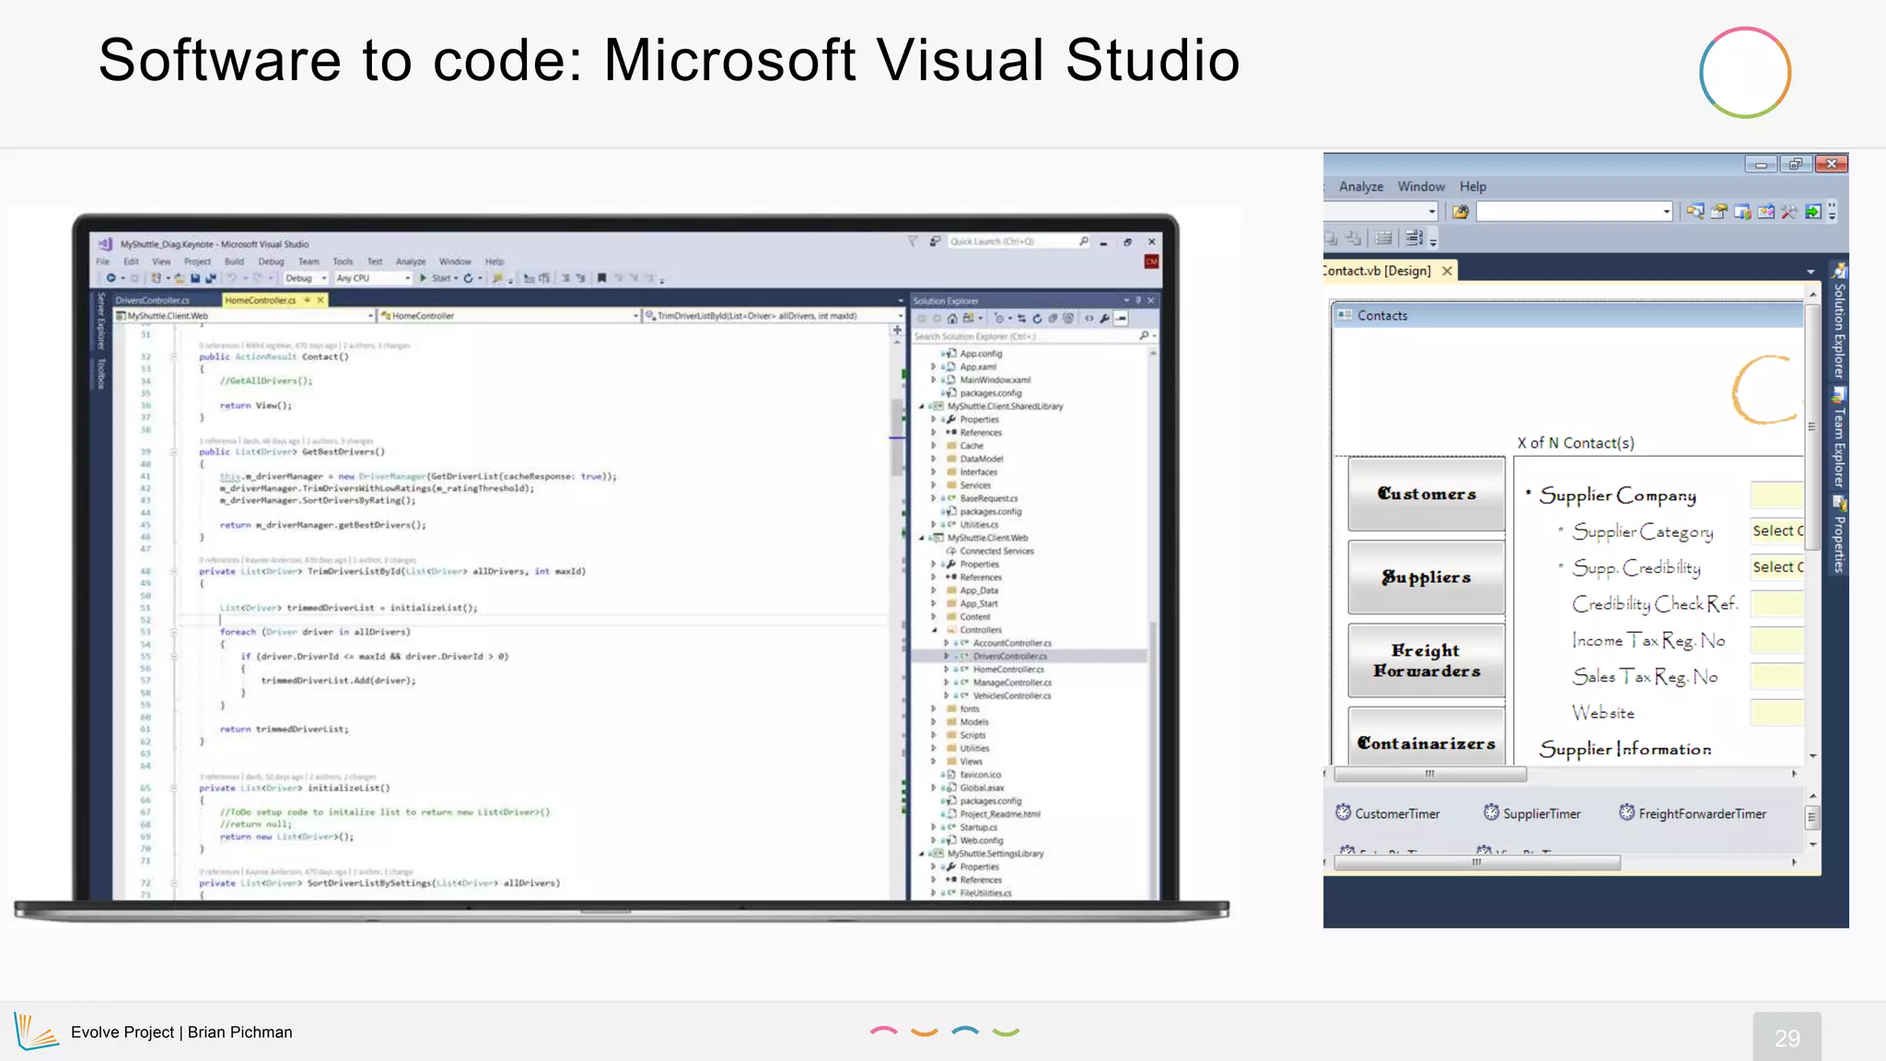Click the Home icon in Solution Explorer toolbar

pos(952,319)
